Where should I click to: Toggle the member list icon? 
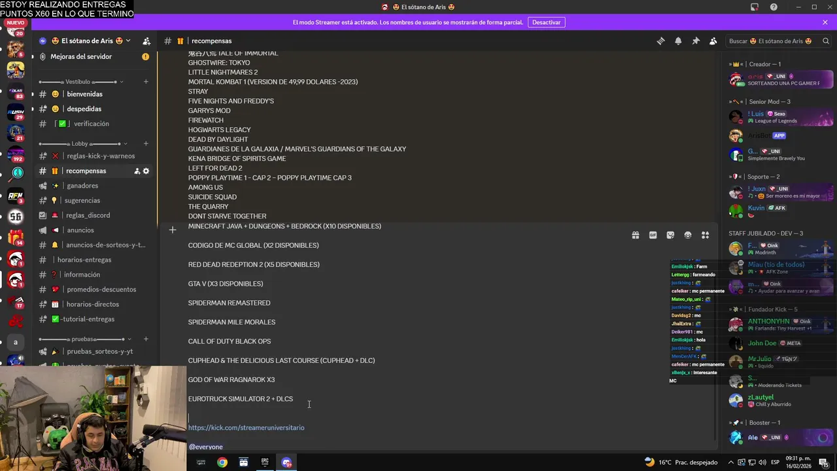point(713,41)
